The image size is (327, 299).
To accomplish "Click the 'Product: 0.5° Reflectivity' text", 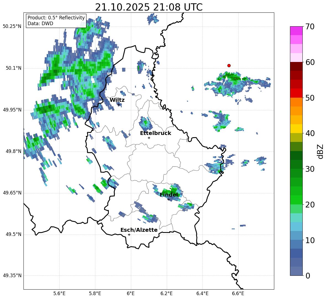I will pos(56,17).
